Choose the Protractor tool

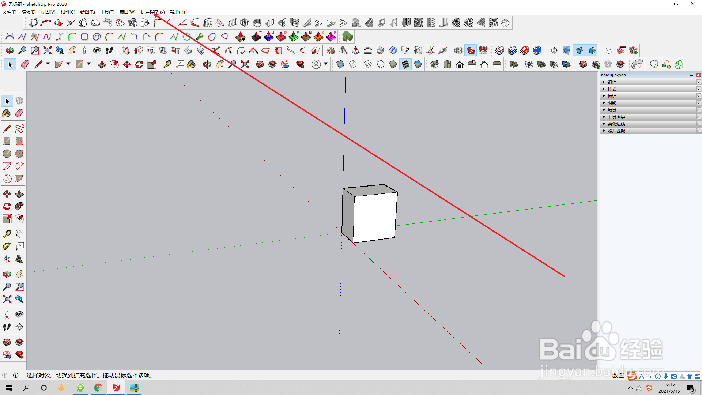tap(7, 246)
